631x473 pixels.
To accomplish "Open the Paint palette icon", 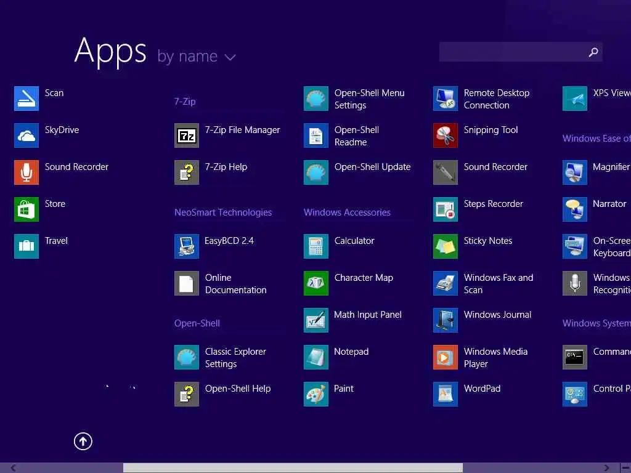I will point(316,394).
